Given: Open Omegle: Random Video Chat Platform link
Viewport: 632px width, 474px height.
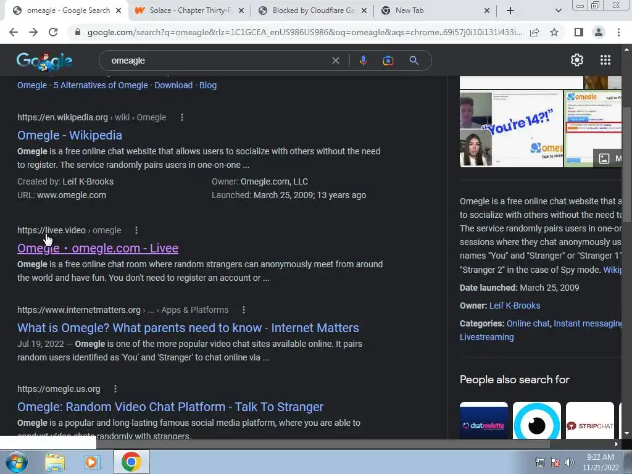Looking at the screenshot, I should pos(170,407).
